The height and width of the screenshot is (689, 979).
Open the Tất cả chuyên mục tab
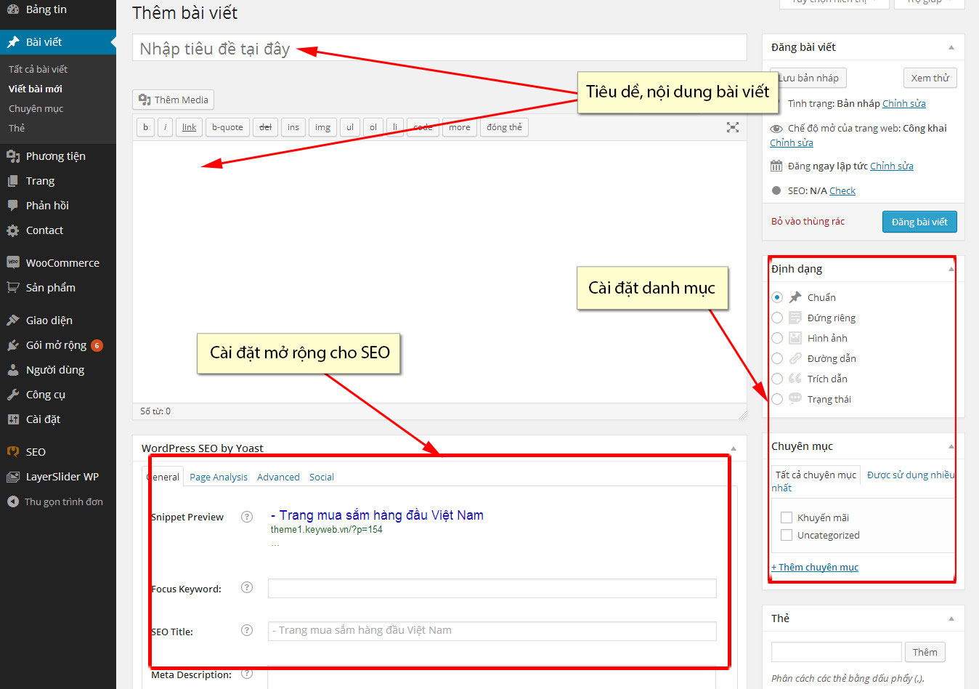coord(816,475)
